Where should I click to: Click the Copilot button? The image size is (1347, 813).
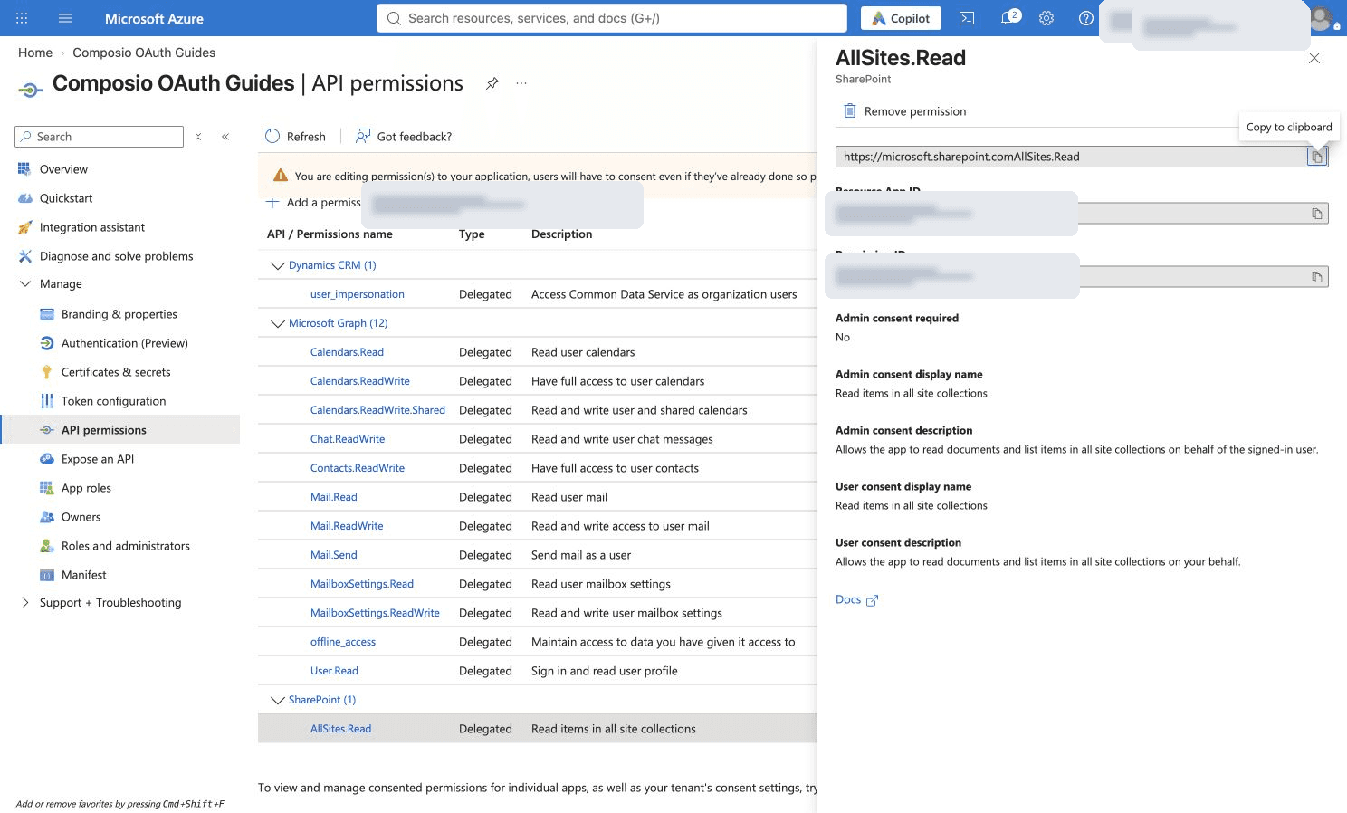pos(901,18)
